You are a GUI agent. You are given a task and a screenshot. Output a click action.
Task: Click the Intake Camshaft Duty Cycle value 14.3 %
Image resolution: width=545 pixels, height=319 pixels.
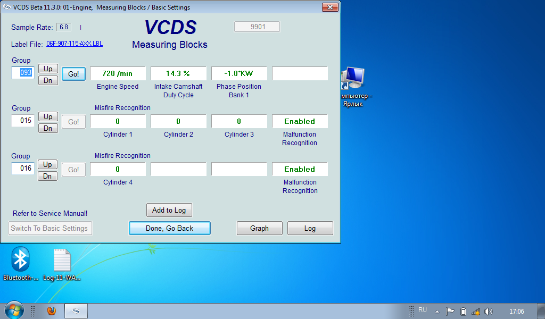(178, 73)
